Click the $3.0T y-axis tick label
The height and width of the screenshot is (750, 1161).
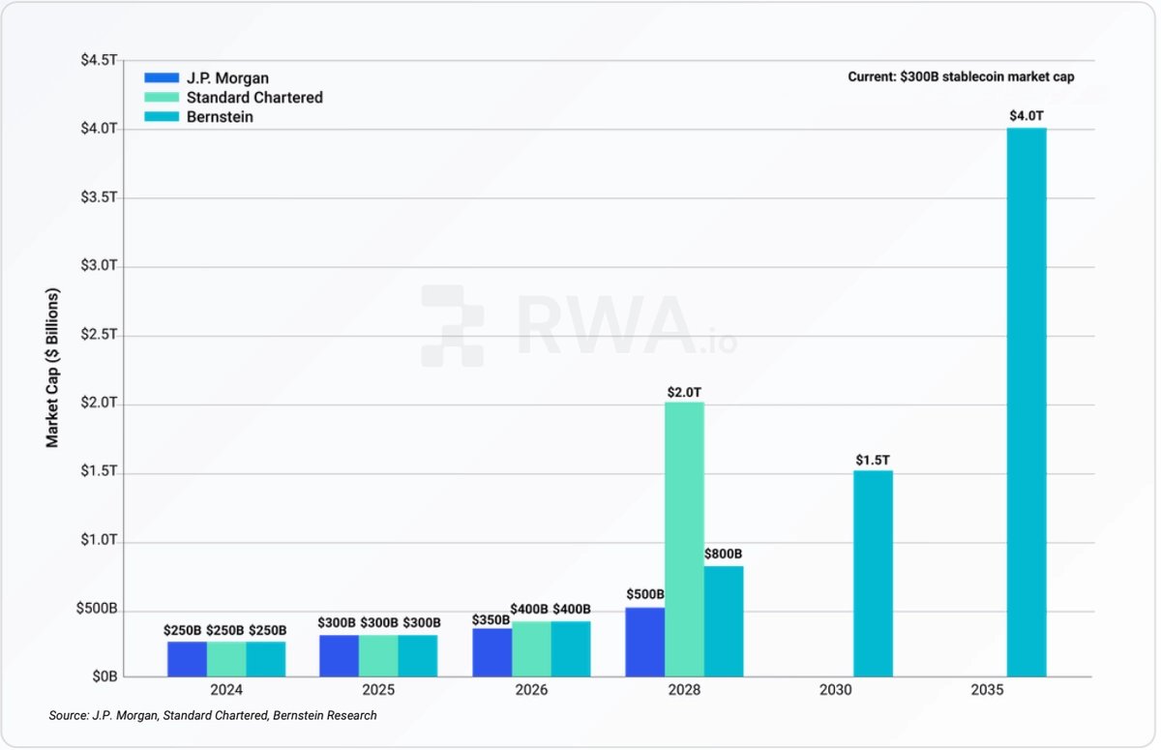click(x=101, y=266)
